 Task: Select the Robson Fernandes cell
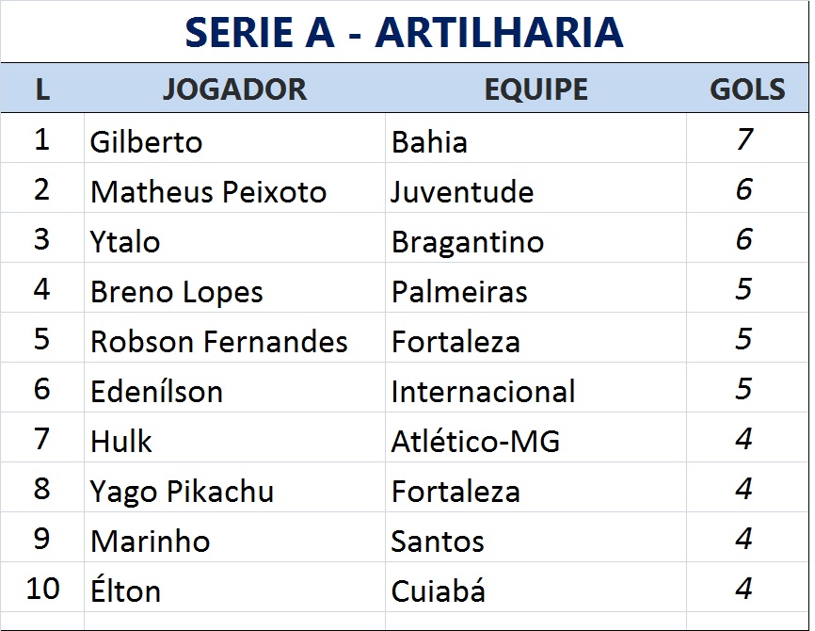click(x=218, y=342)
